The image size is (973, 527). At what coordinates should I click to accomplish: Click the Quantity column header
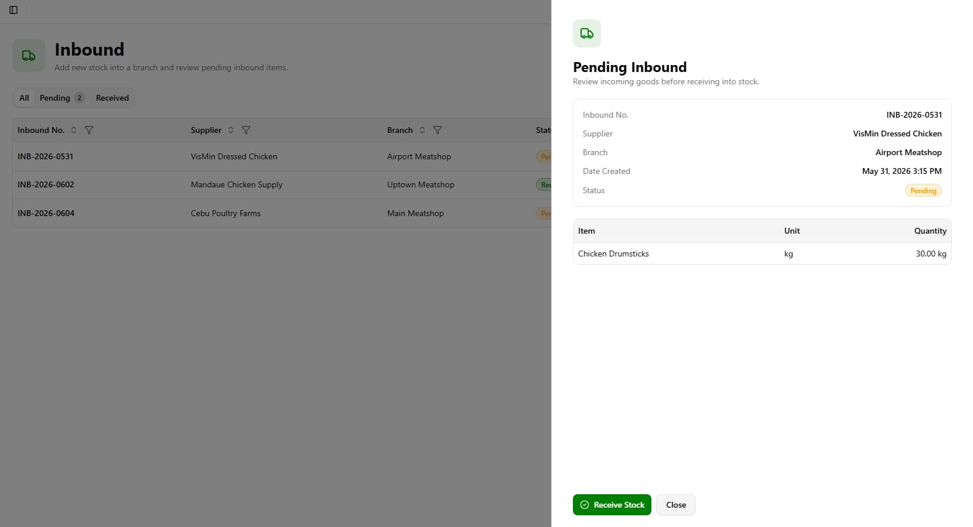(x=930, y=231)
